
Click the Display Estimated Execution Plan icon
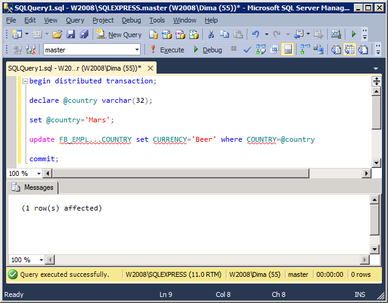coord(261,49)
